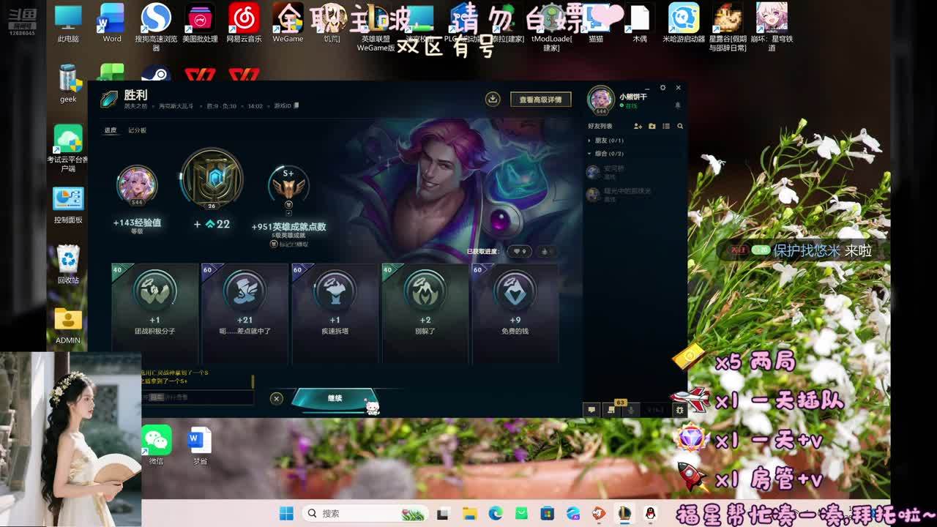Open the 别躲了 challenge card

pos(425,313)
